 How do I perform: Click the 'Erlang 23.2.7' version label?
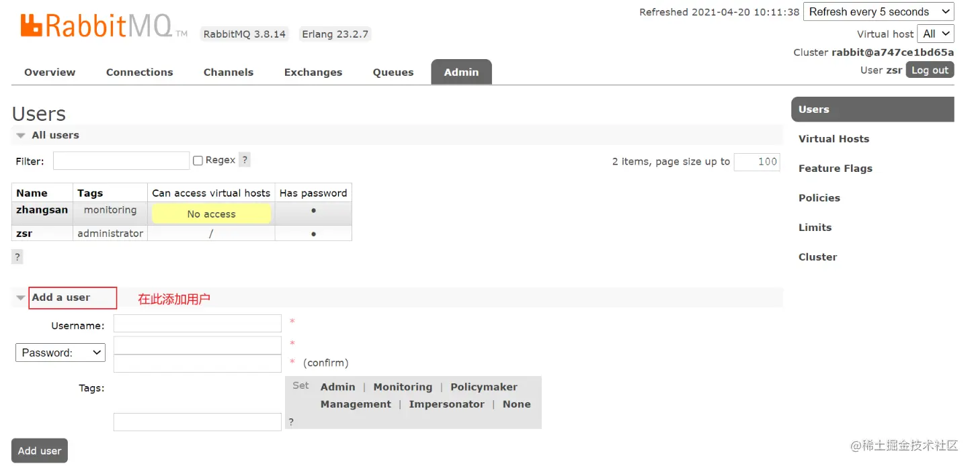click(x=335, y=34)
